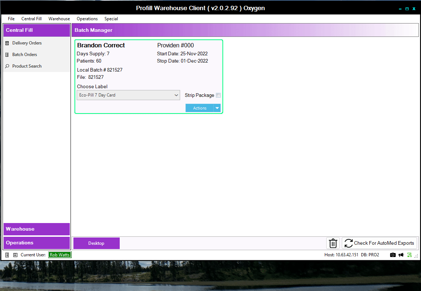Click the megaphone icon in status bar

401,255
